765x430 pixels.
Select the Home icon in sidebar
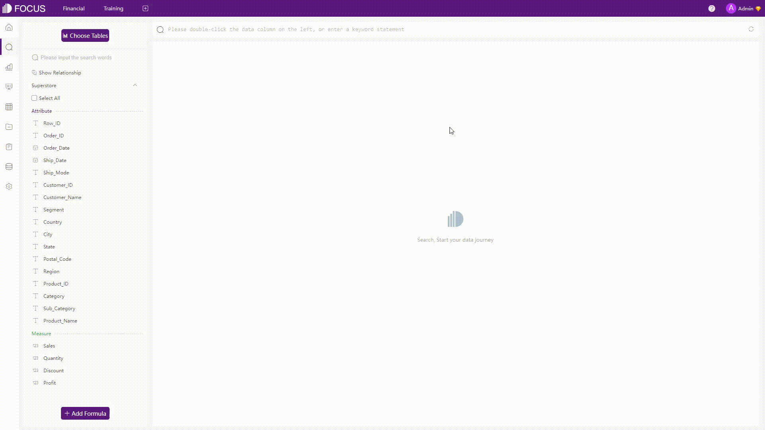pos(9,27)
